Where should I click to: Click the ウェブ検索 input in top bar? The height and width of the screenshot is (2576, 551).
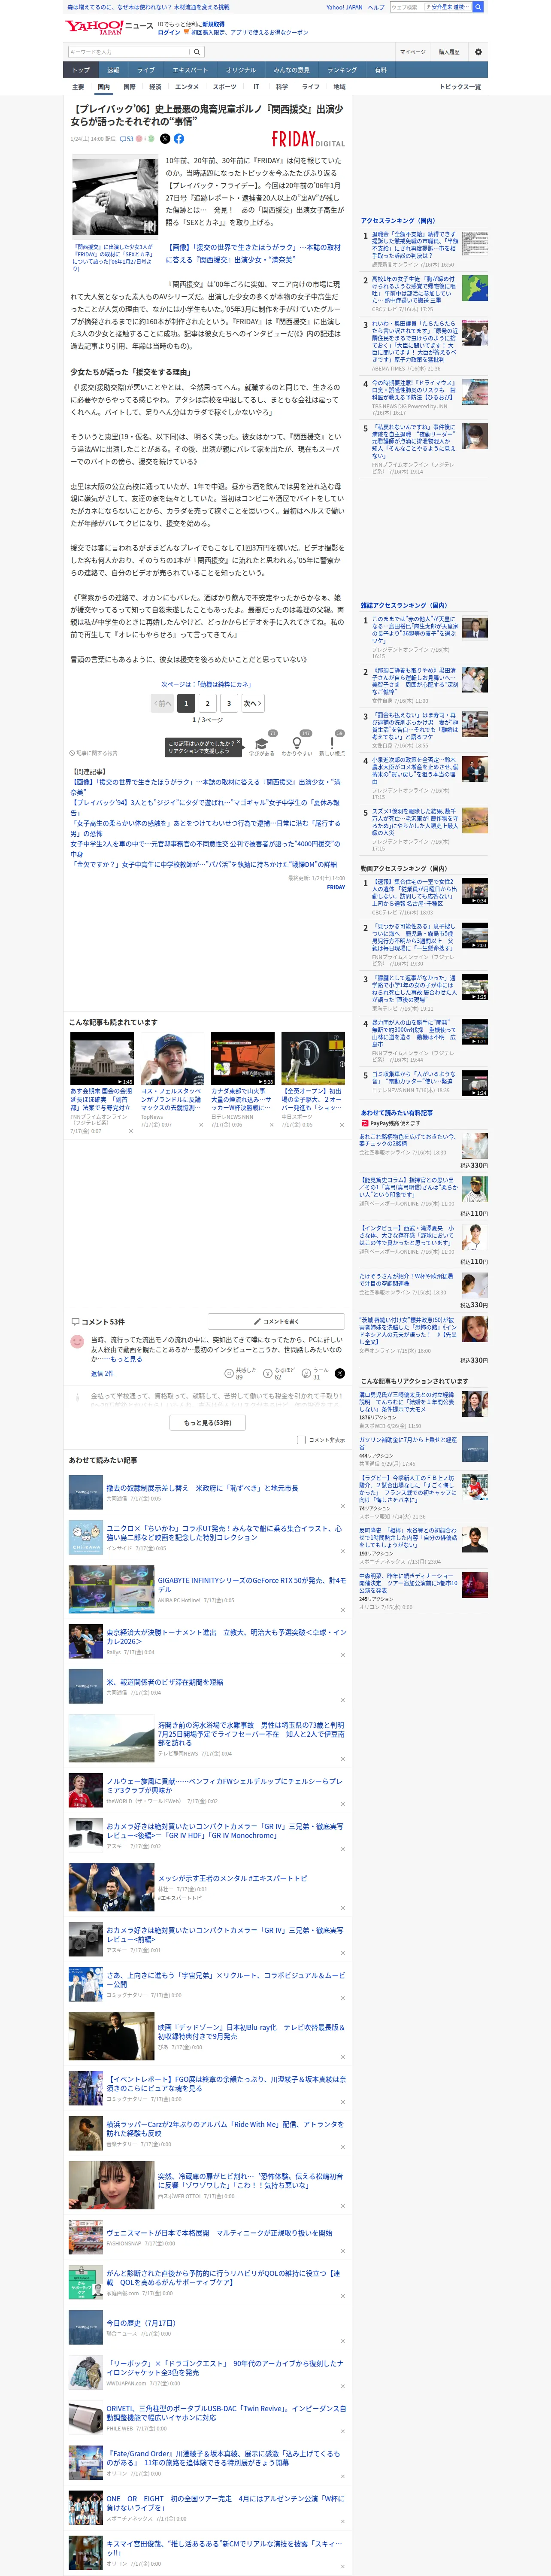[407, 7]
